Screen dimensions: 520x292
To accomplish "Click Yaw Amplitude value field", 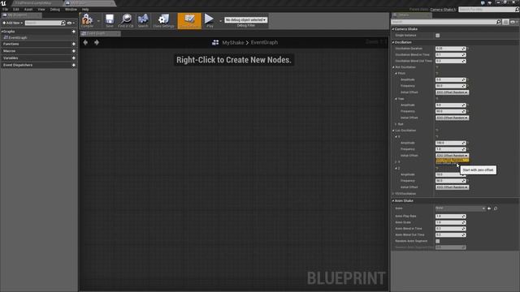I will point(450,105).
